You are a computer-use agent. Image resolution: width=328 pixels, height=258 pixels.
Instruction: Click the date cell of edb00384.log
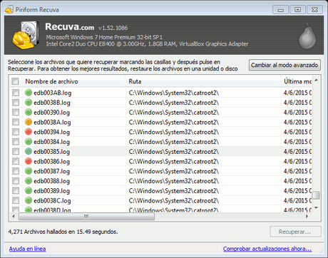click(x=297, y=142)
